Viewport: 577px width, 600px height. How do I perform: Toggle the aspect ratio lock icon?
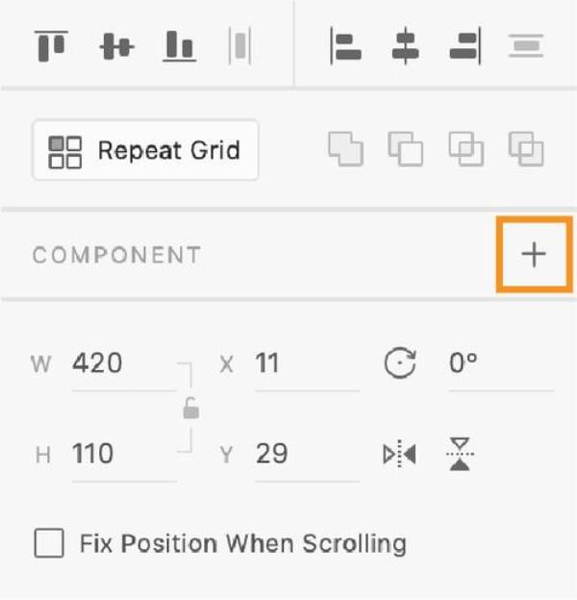[x=191, y=409]
